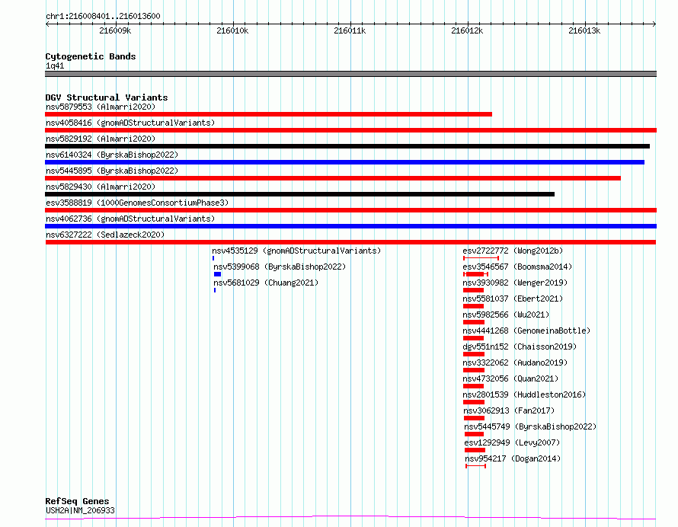Image resolution: width=678 pixels, height=527 pixels.
Task: Click ruler position 216009k
Action: point(115,30)
